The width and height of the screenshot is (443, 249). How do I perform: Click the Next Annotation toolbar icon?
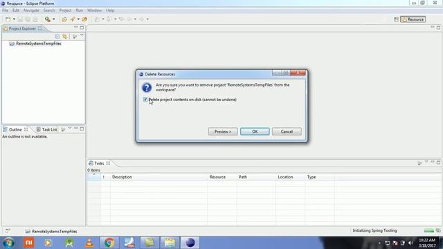(x=97, y=19)
